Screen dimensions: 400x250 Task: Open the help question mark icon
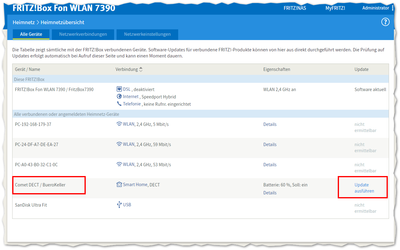tap(385, 22)
